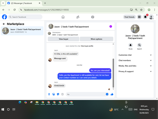Open the Chrome profile icon

point(149,10)
